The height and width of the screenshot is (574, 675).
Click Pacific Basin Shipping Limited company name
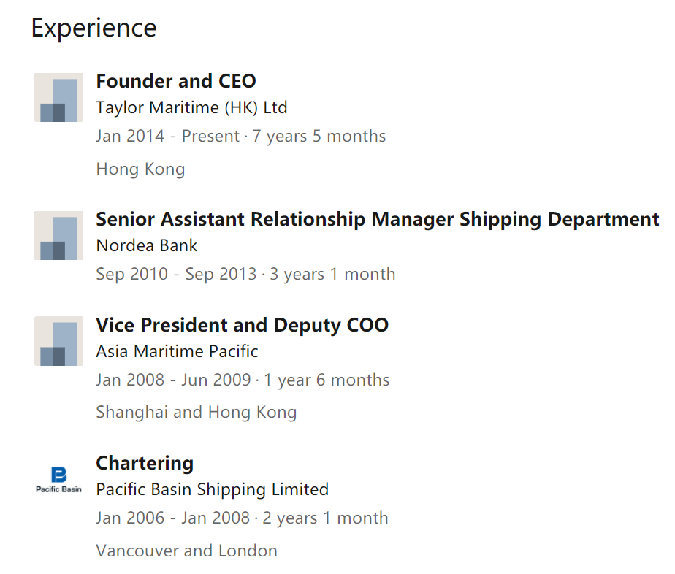[x=213, y=490]
